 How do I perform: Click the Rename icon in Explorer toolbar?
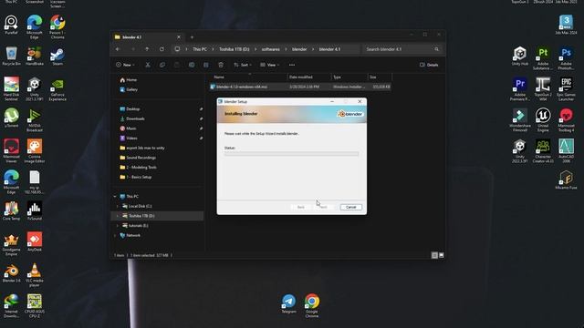coord(192,65)
